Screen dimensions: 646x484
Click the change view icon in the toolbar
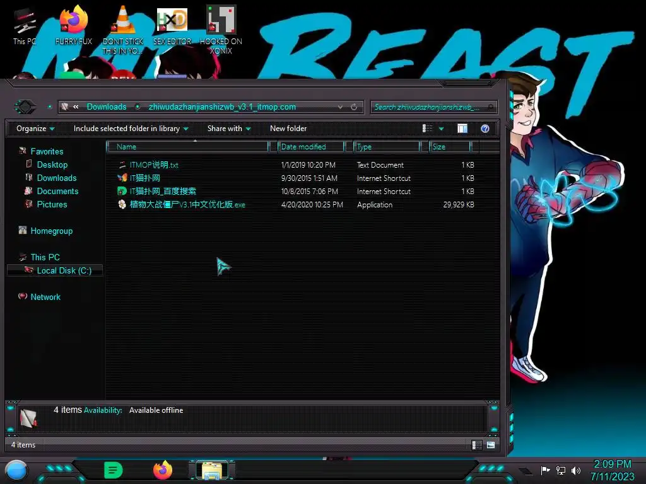click(427, 129)
